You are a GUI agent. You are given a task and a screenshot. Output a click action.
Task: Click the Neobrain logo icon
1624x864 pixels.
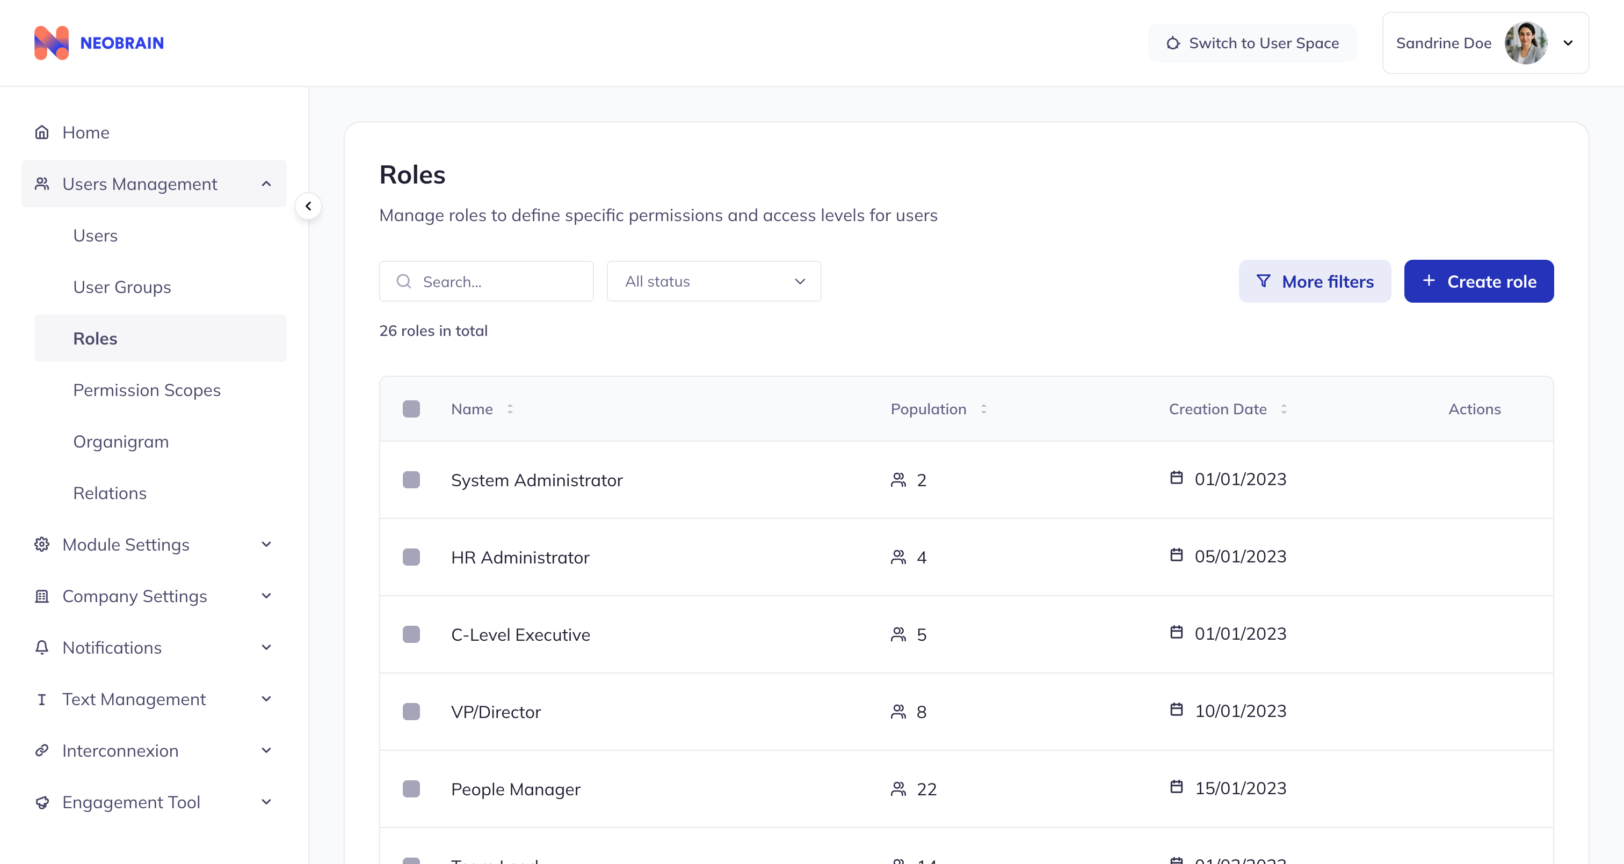(50, 42)
